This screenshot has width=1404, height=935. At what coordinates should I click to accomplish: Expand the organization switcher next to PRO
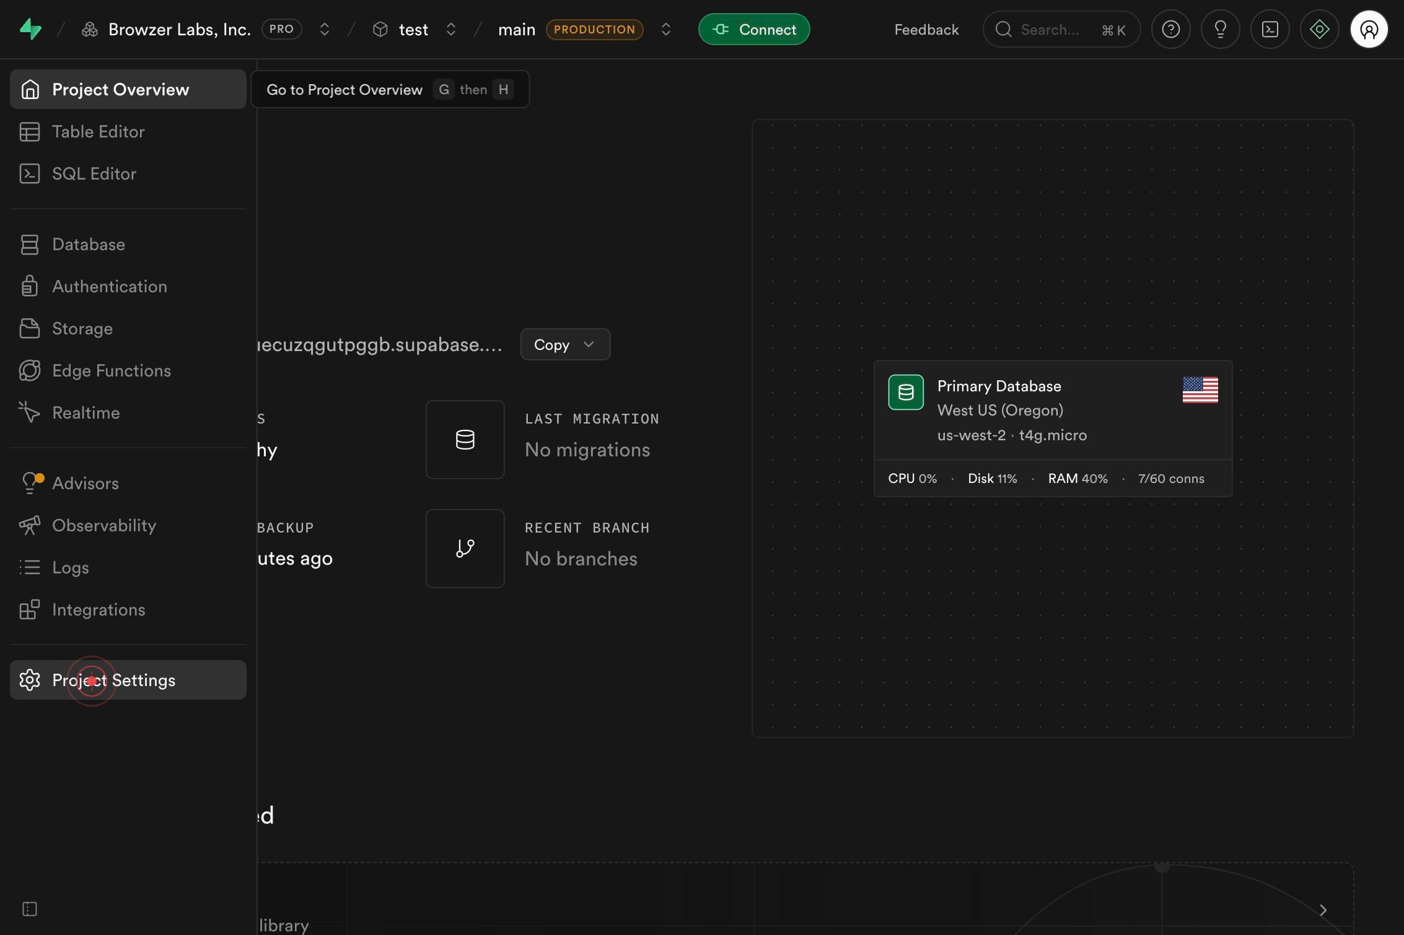(324, 29)
